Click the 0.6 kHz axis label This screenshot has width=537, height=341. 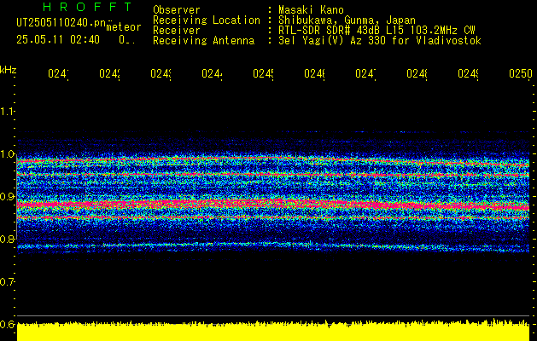pyautogui.click(x=7, y=324)
